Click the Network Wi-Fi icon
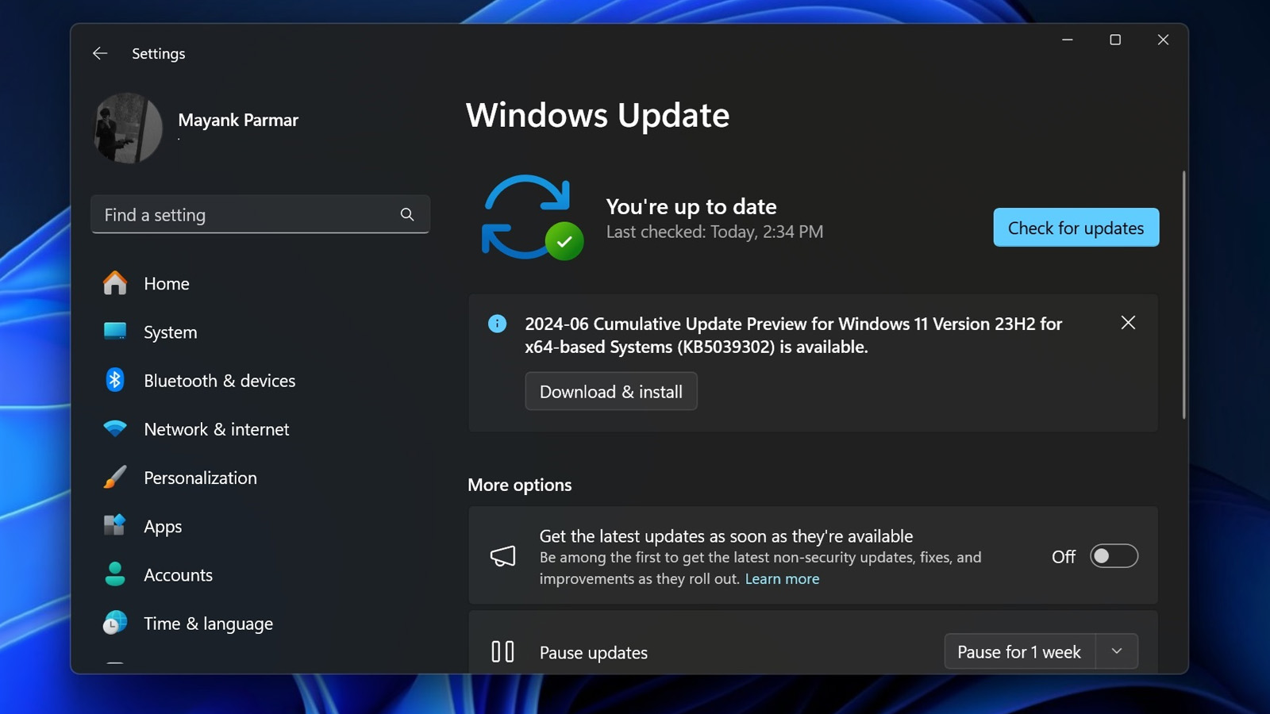1270x714 pixels. [x=115, y=428]
